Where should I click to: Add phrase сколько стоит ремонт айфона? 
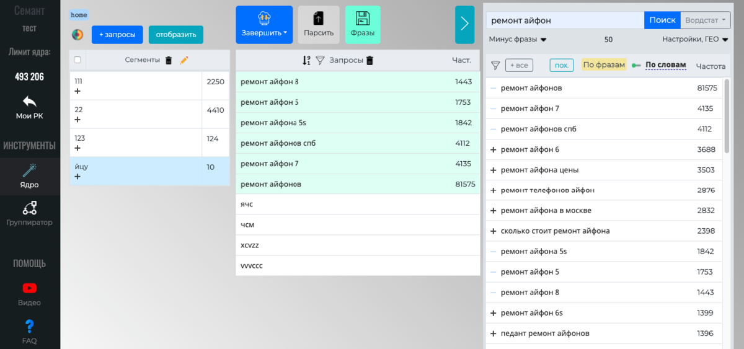(494, 231)
